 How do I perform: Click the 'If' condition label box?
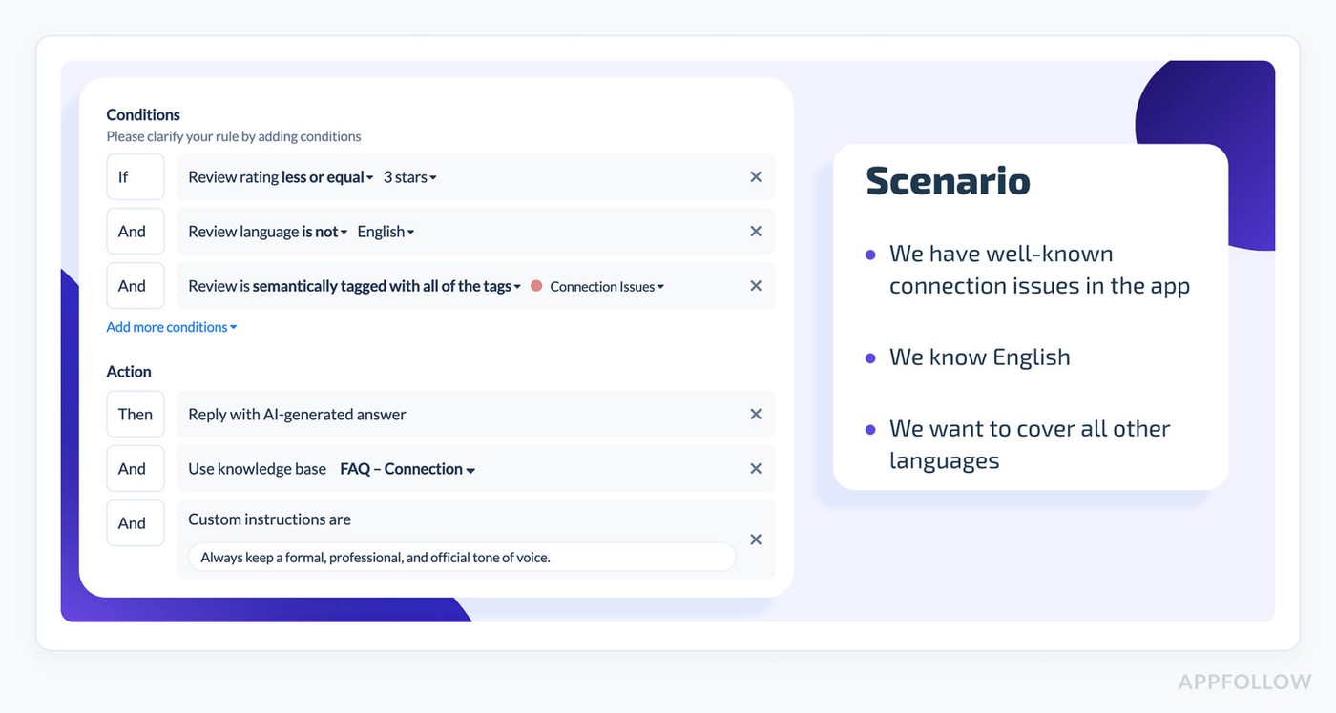(135, 177)
